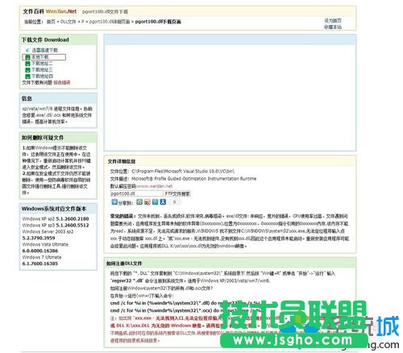Click version number 6.0.6000.16386

40,251
